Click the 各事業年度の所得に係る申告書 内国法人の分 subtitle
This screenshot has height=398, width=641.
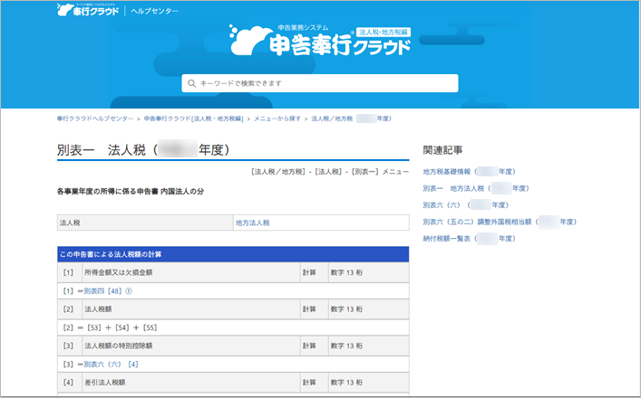point(131,191)
